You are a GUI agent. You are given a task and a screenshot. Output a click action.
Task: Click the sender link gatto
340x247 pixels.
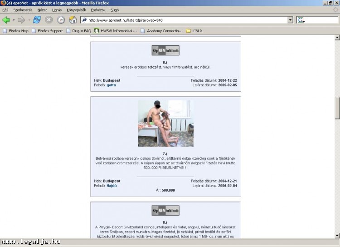click(112, 85)
